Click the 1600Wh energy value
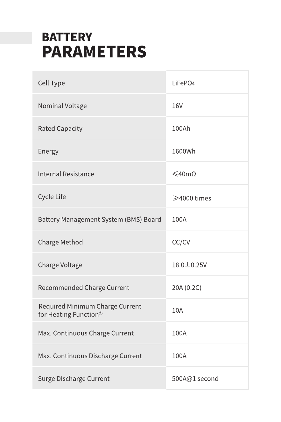 tap(184, 151)
